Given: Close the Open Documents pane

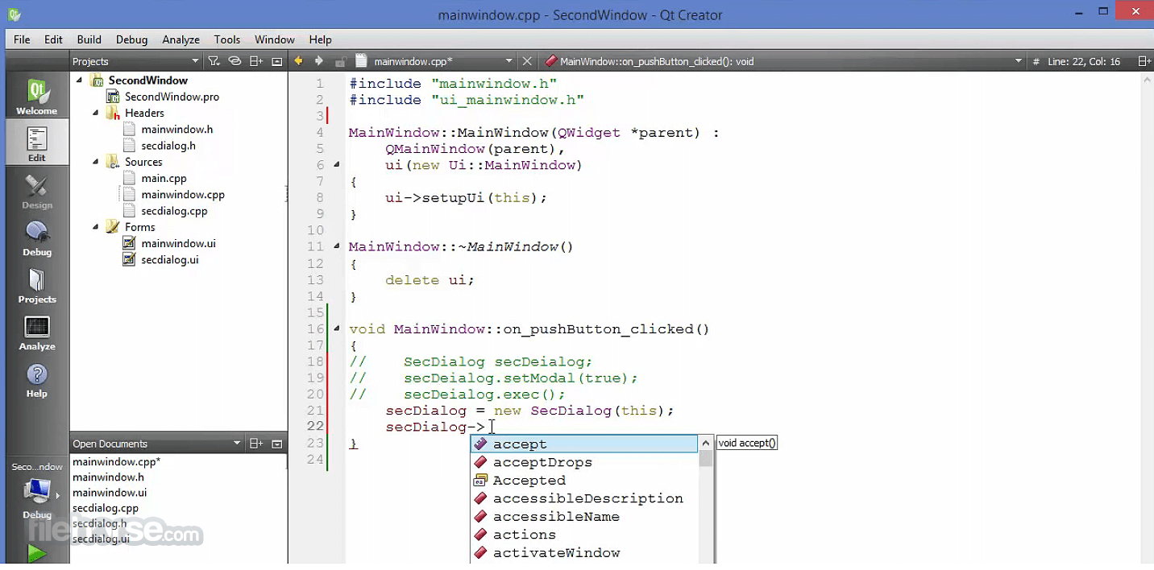Looking at the screenshot, I should [276, 444].
